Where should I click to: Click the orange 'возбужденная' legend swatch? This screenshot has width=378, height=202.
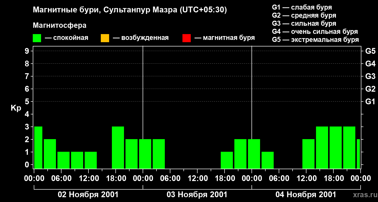tap(105, 38)
